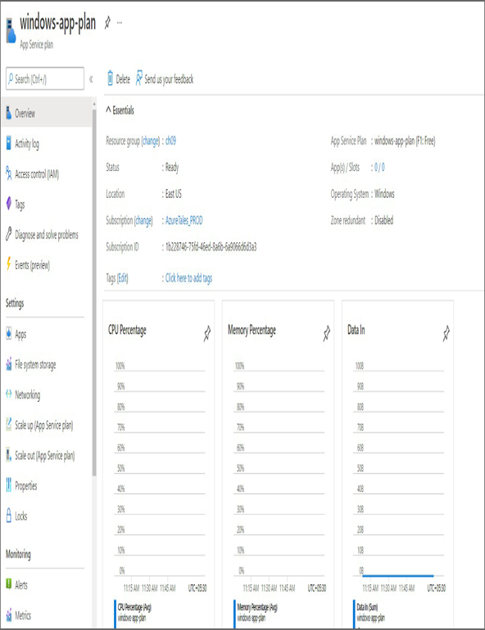The image size is (485, 630).
Task: Click the App Service plan resource icon
Action: pos(11,31)
